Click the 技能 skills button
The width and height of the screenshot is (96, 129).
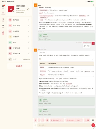87,120
